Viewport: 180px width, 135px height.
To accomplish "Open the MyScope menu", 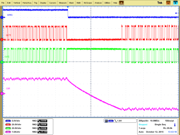I will click(x=88, y=3).
